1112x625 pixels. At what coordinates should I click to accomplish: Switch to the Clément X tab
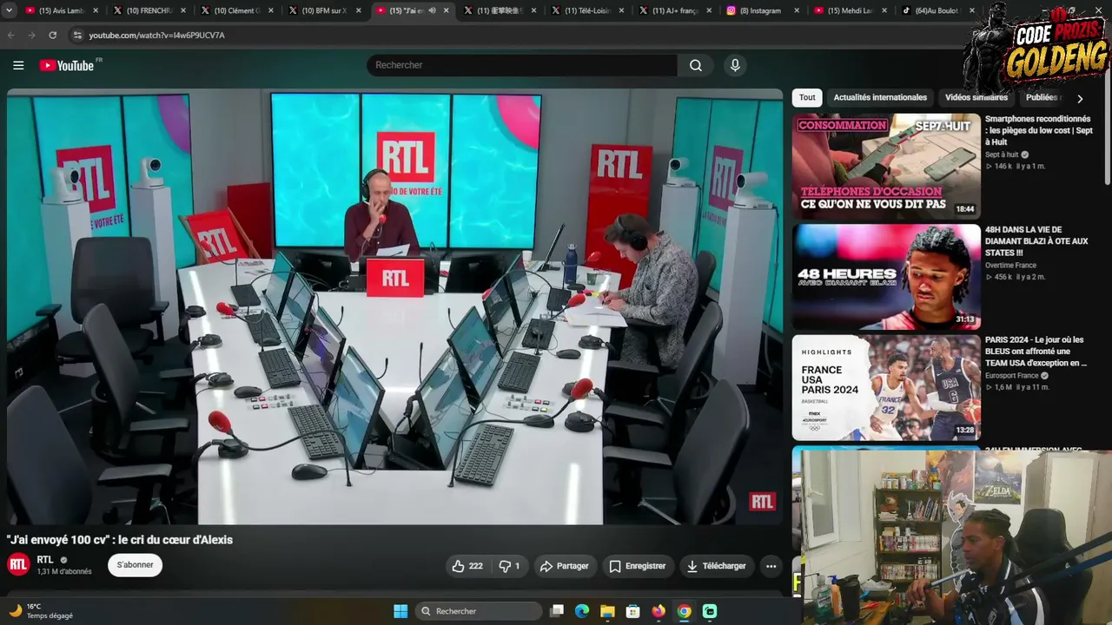[x=235, y=10]
